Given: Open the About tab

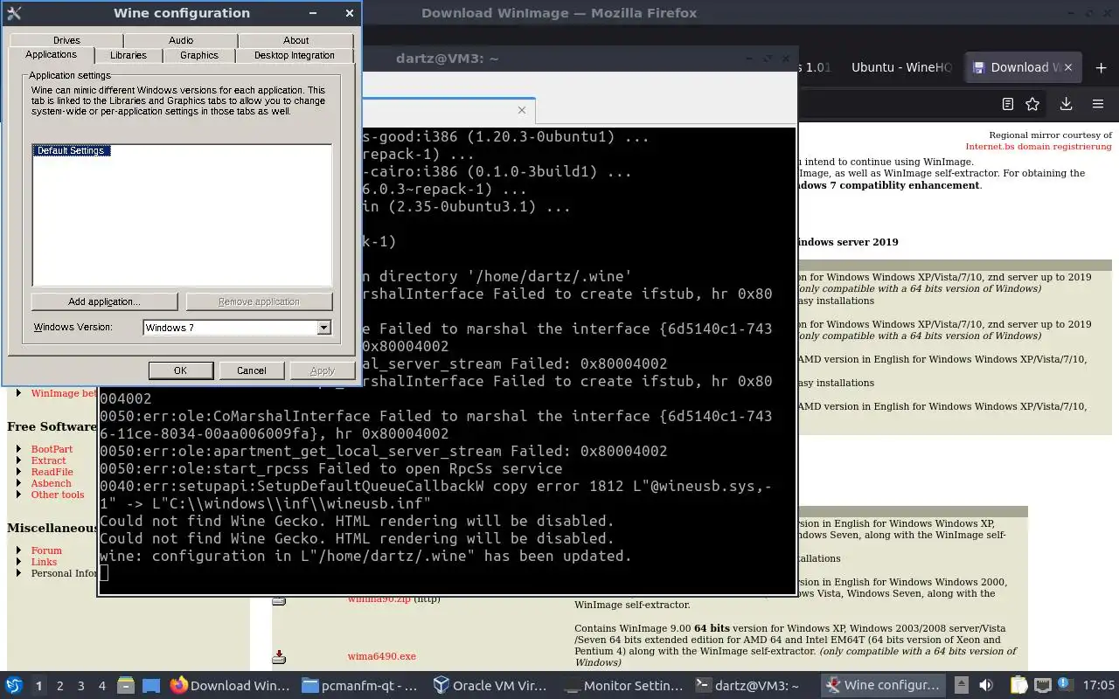Looking at the screenshot, I should (x=296, y=40).
